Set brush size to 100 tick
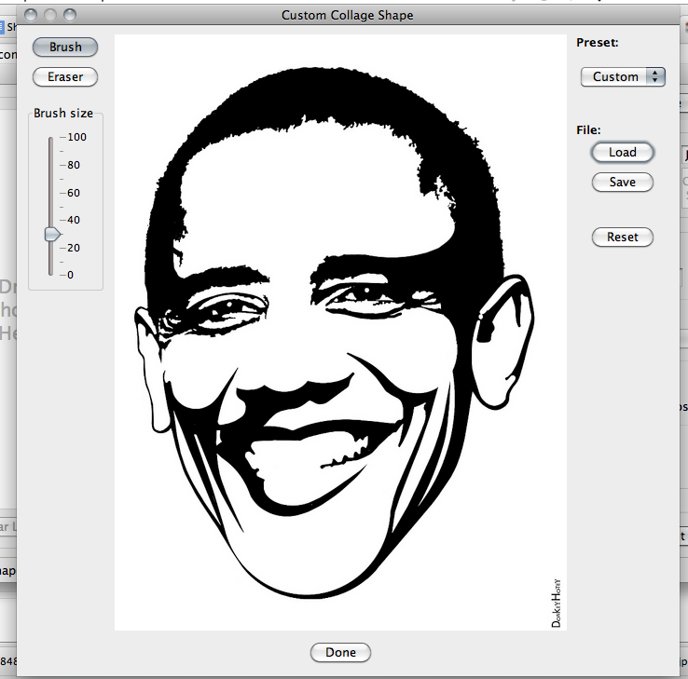 (76, 137)
